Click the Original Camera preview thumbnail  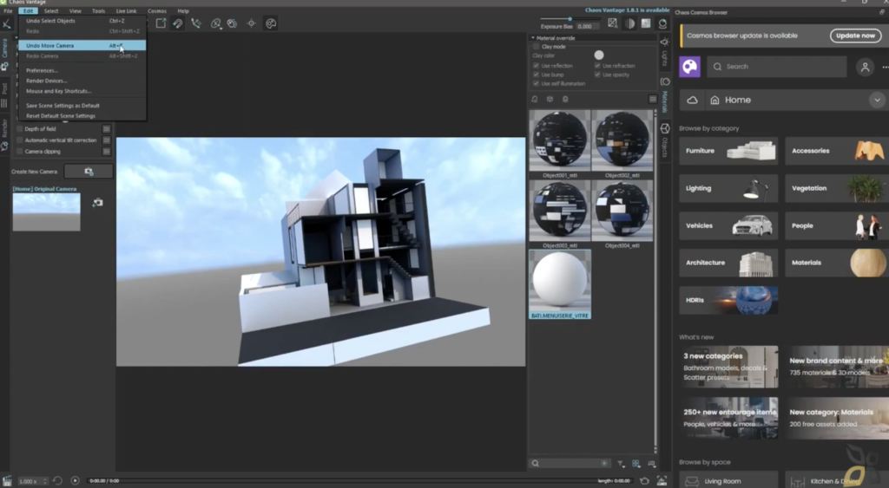point(47,211)
